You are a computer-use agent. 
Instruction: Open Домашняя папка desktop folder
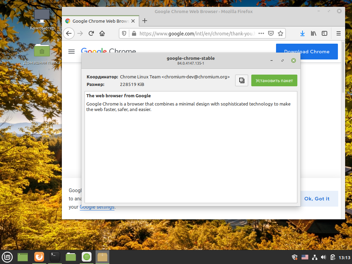42,54
